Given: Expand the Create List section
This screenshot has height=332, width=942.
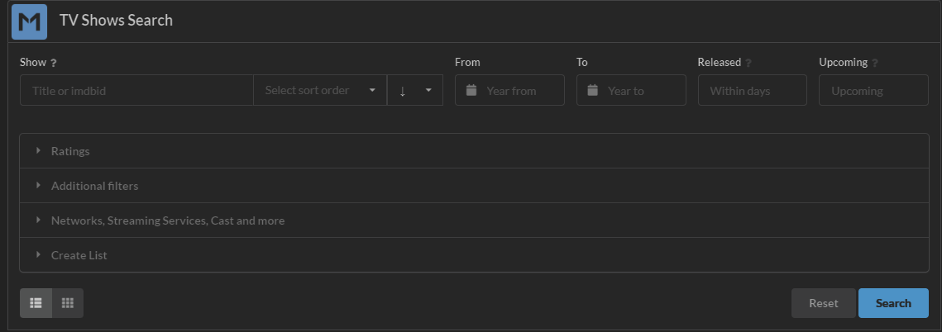Looking at the screenshot, I should (x=79, y=256).
